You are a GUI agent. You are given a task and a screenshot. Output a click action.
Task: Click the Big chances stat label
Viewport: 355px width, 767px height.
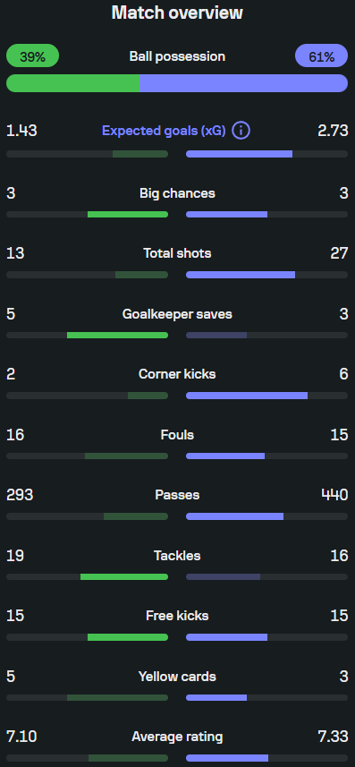pos(177,193)
